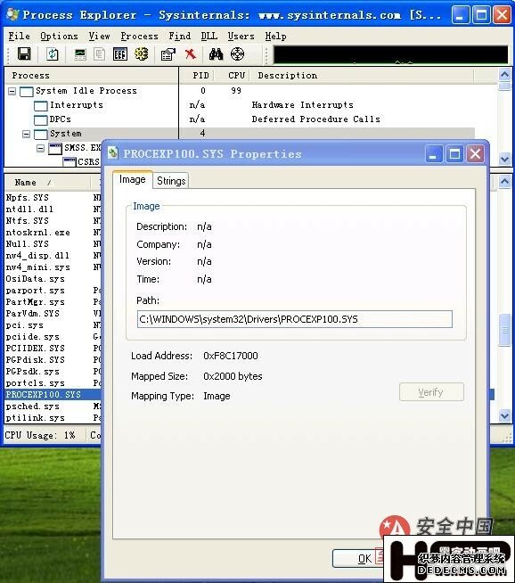Toggle the lower pane view icon

click(x=120, y=54)
